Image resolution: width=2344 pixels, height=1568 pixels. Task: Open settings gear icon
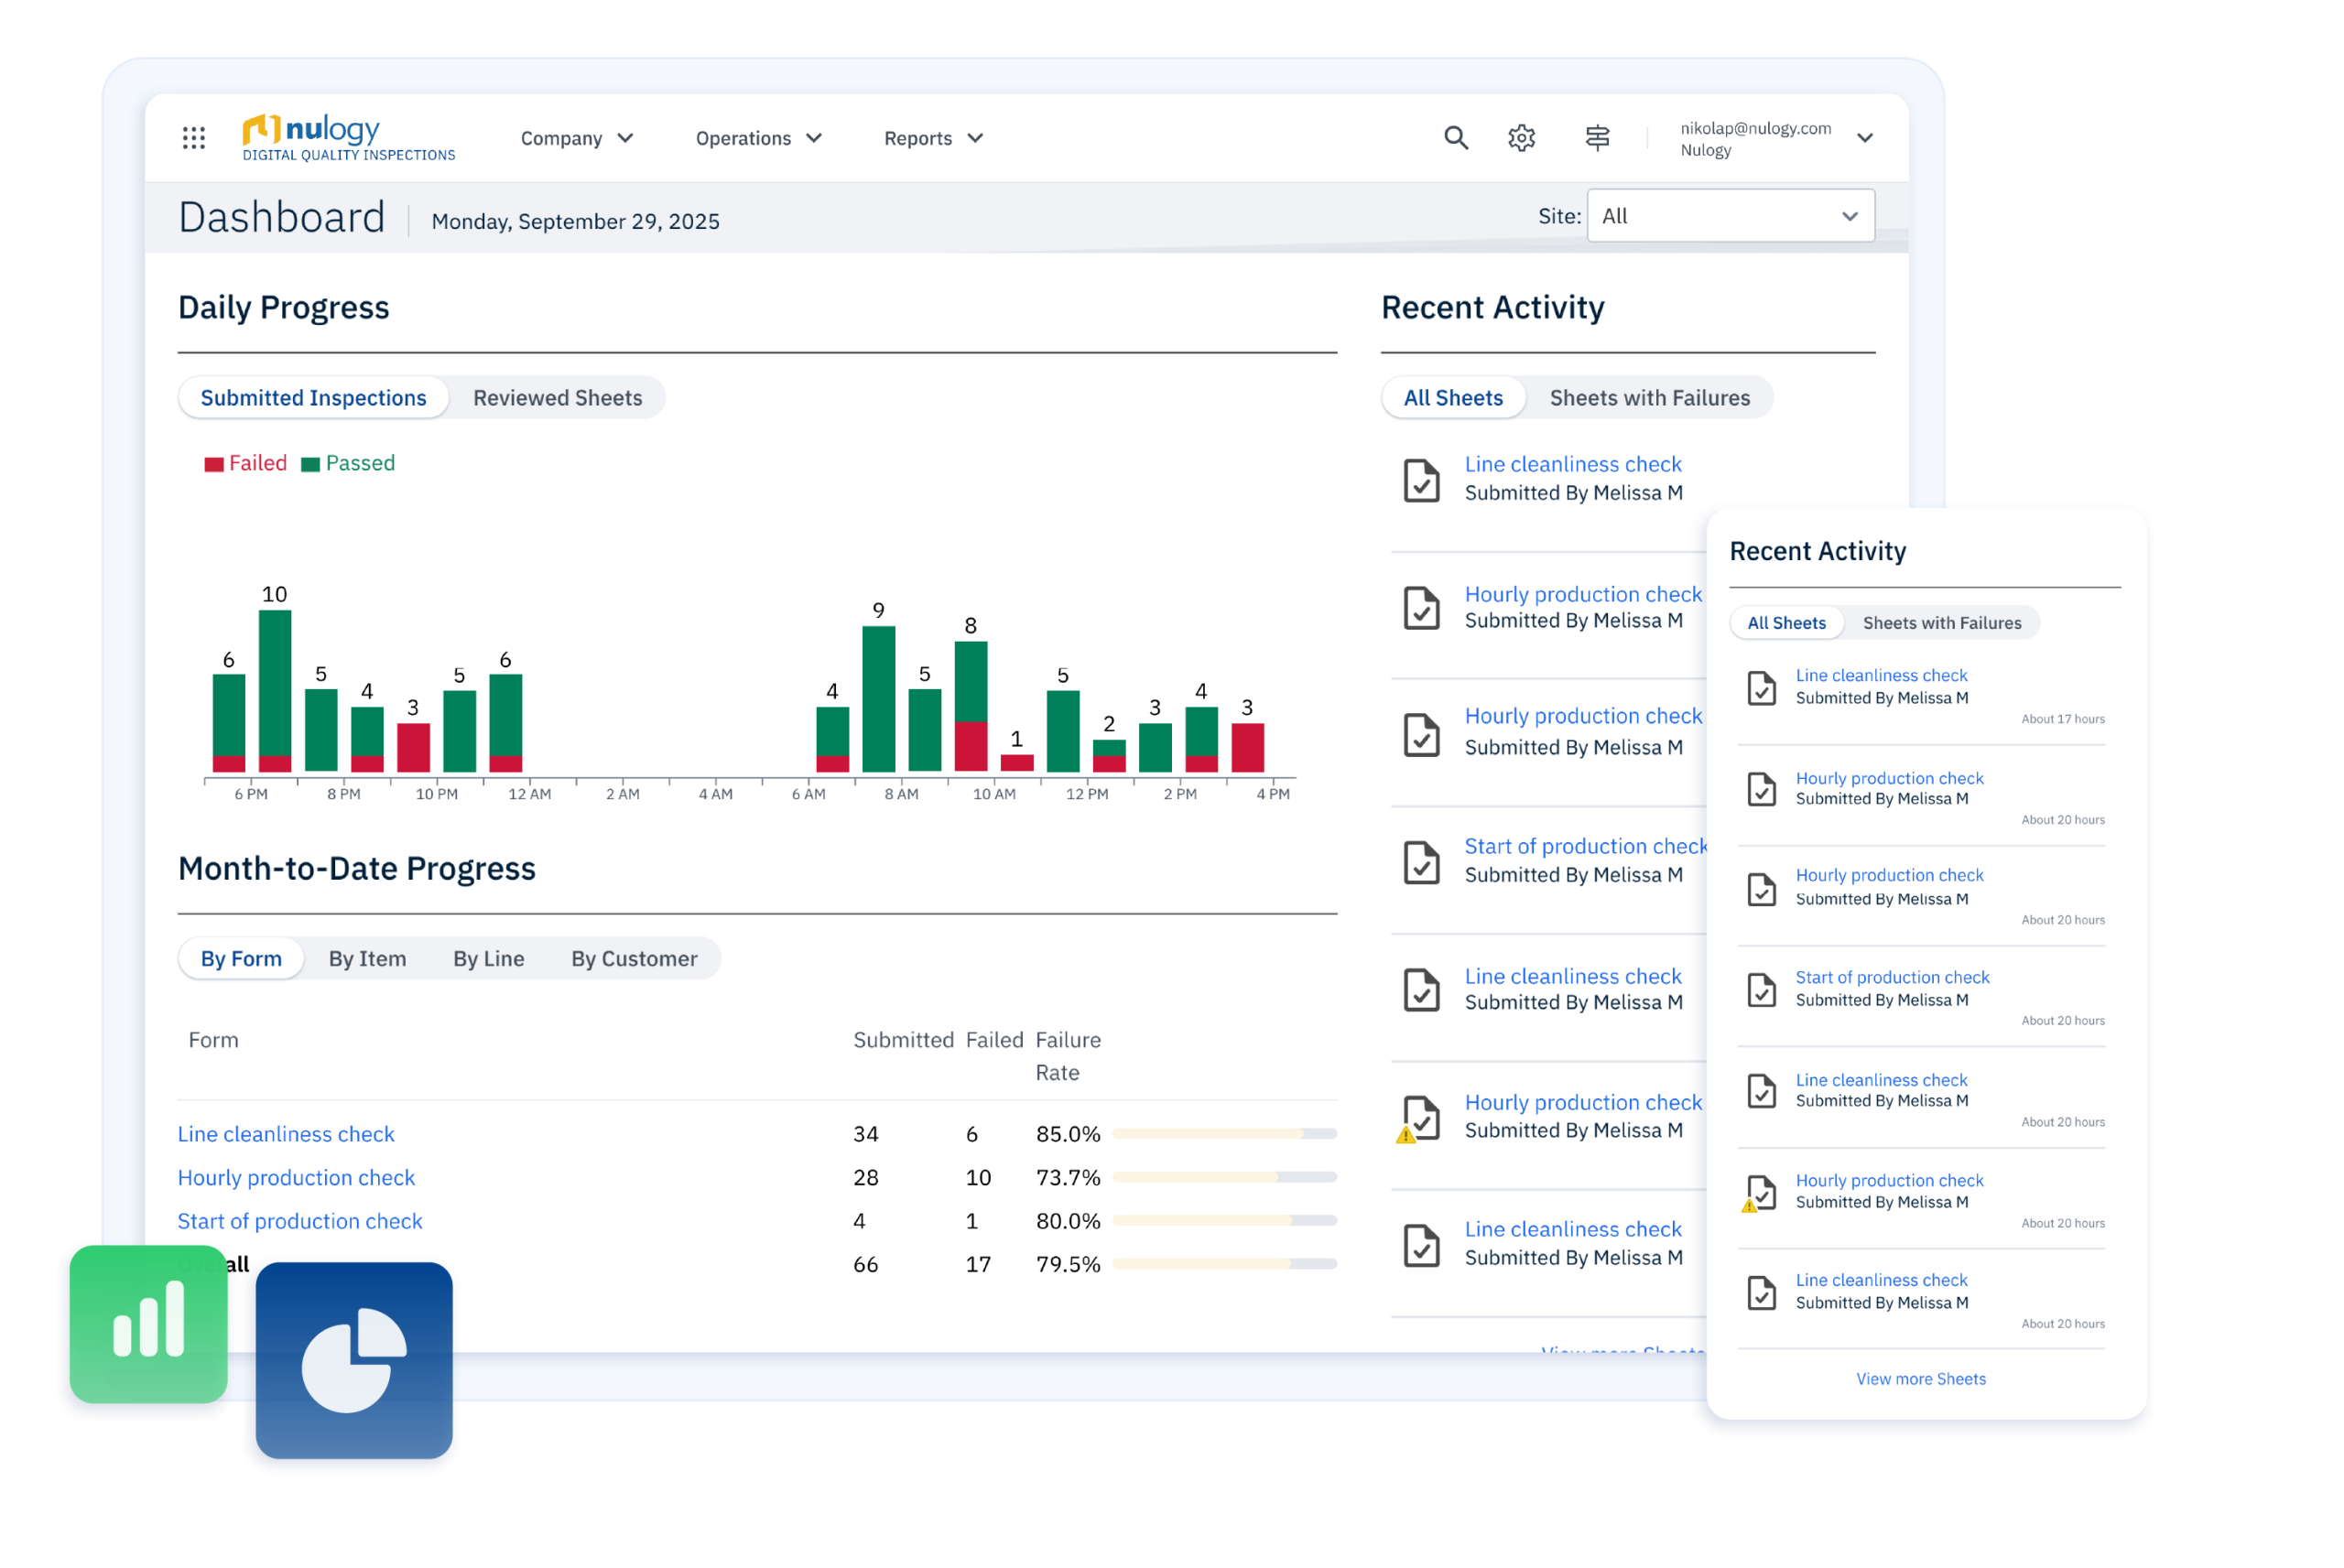tap(1522, 138)
